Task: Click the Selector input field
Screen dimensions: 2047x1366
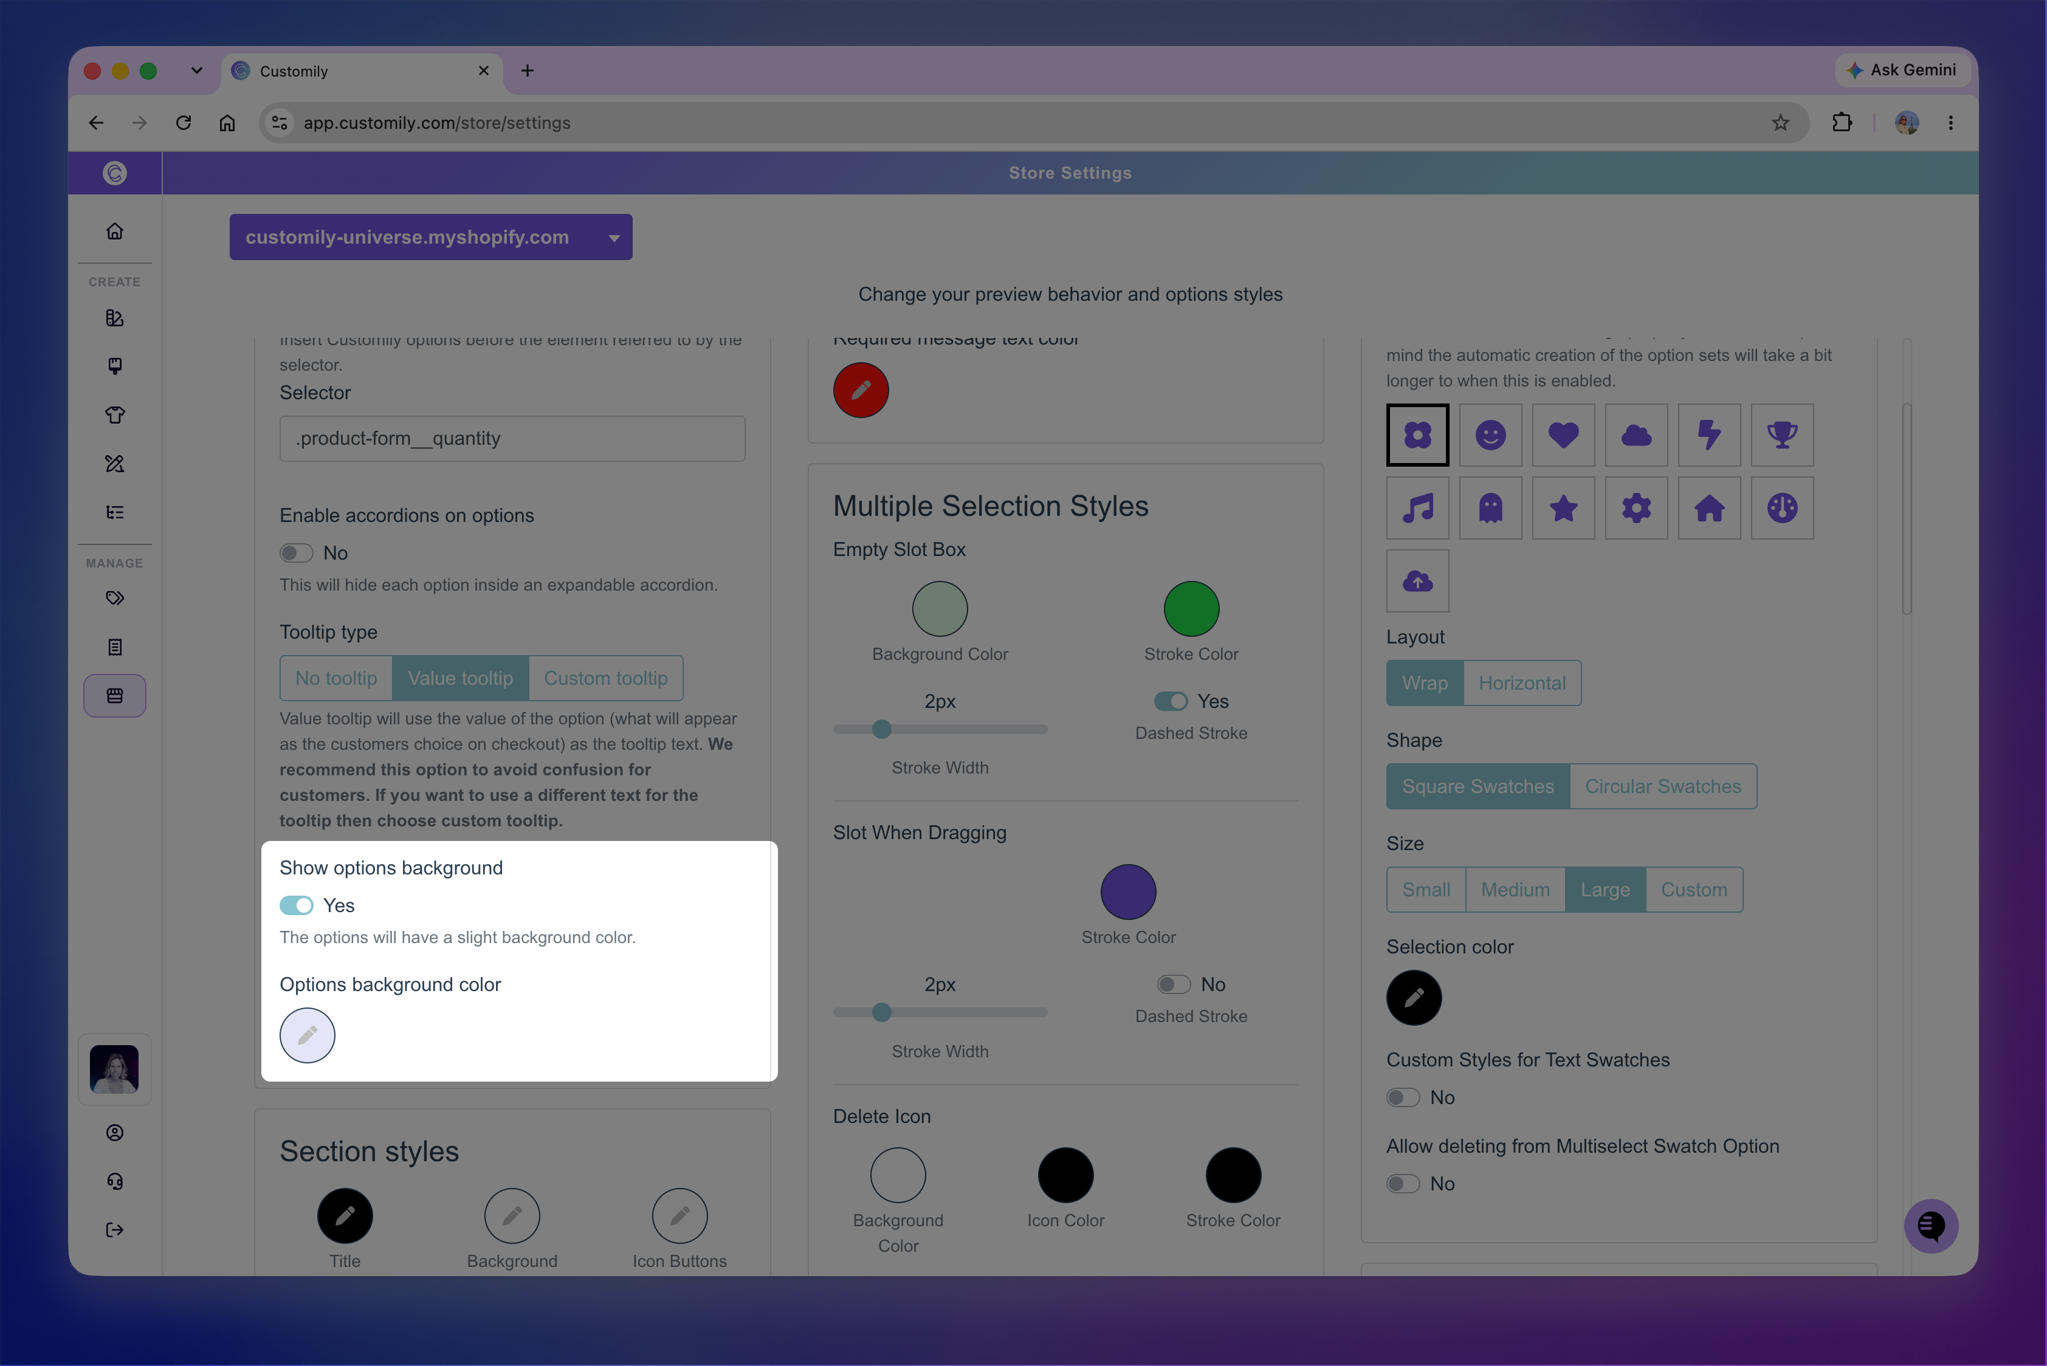Action: pyautogui.click(x=512, y=438)
